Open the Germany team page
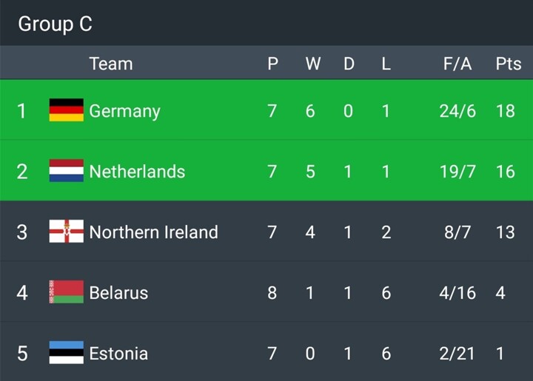Screen dimensions: 533x381 (124, 111)
